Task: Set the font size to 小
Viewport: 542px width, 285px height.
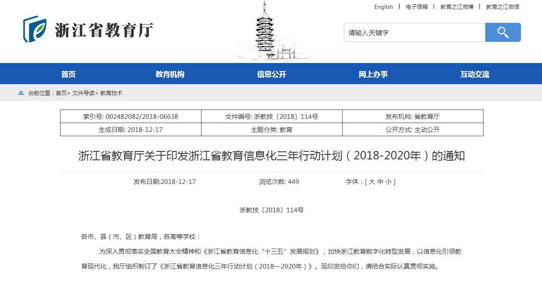Action: (x=388, y=182)
